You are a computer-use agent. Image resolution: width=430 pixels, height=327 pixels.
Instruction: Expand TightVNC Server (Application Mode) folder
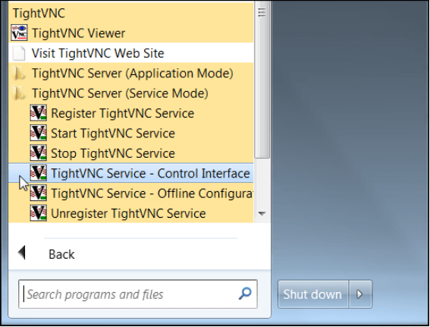point(130,73)
